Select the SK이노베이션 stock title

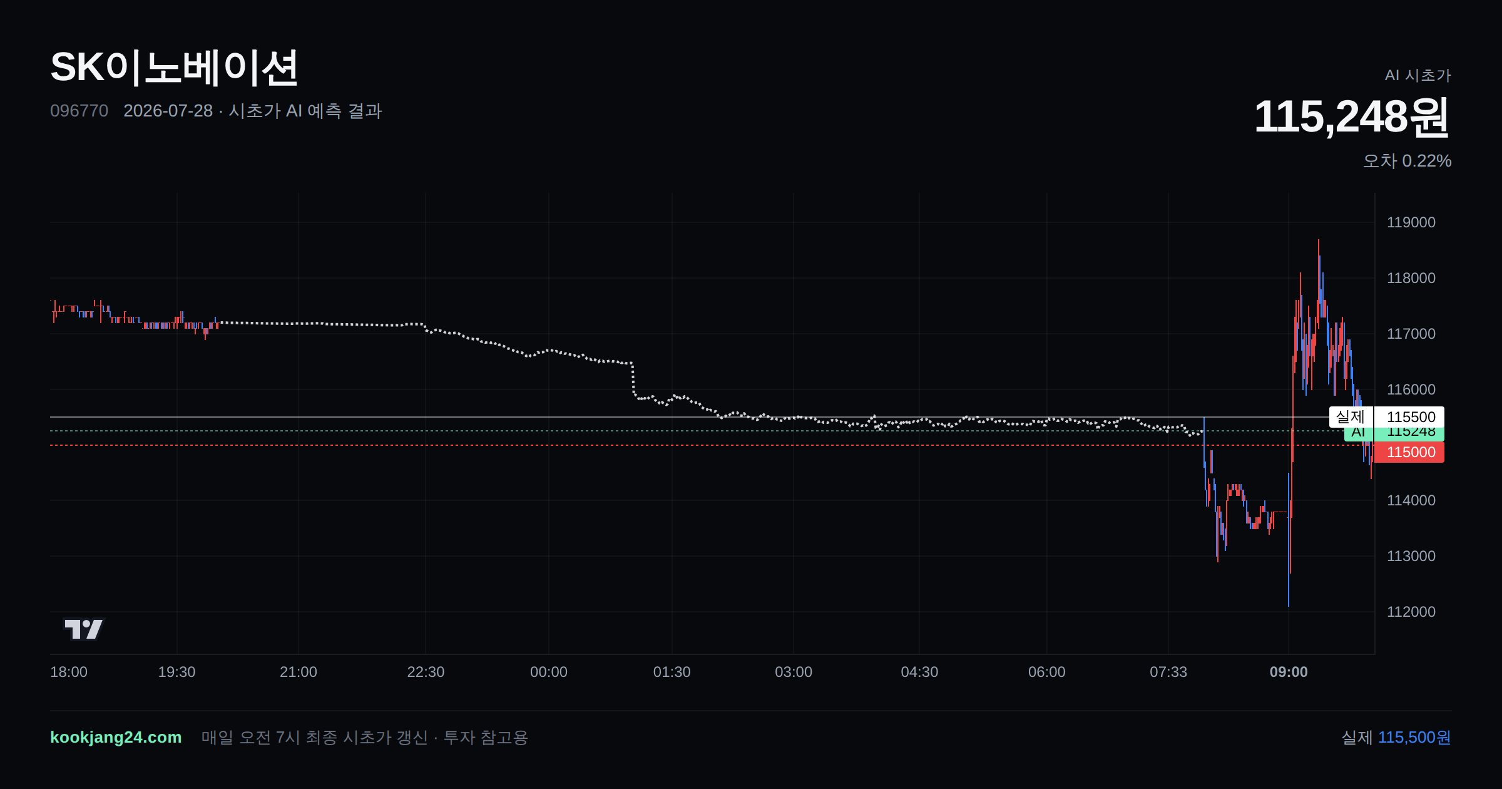coord(174,68)
